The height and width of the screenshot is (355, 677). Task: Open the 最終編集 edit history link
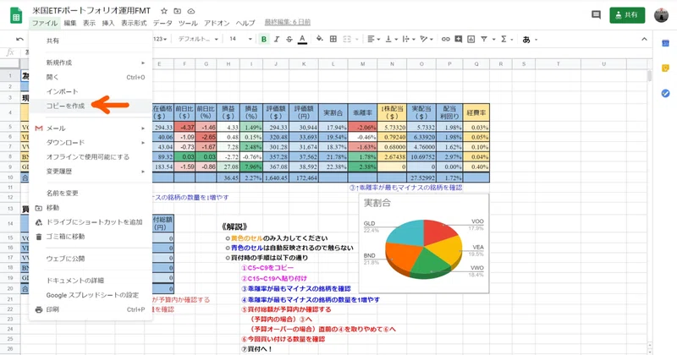[x=288, y=23]
